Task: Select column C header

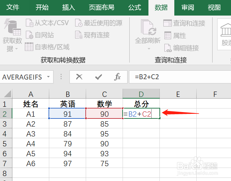Action: coord(104,94)
